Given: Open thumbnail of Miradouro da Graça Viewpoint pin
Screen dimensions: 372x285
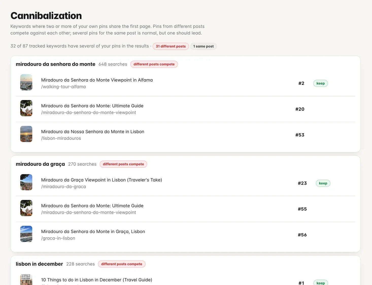Looking at the screenshot, I should click(26, 182).
